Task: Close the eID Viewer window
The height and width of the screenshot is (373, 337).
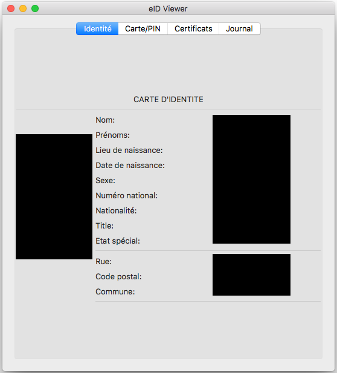Action: coord(11,8)
